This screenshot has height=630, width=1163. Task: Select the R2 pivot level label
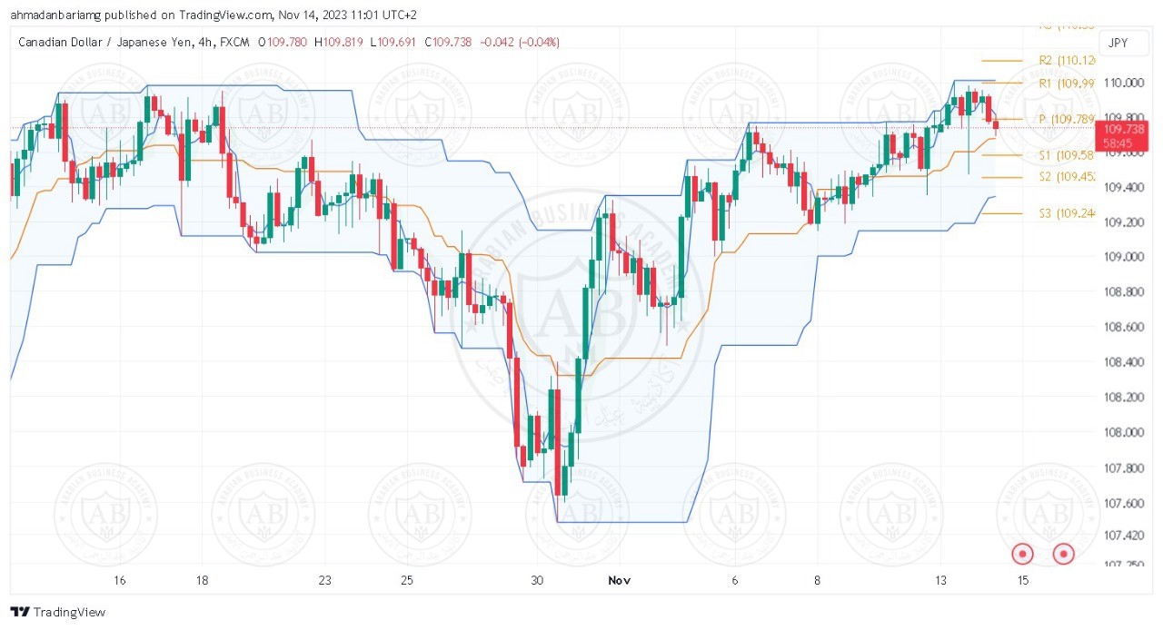click(1067, 60)
